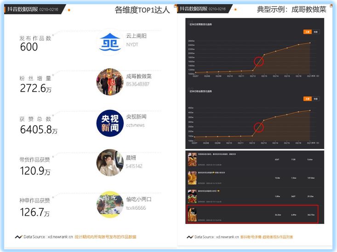The width and height of the screenshot is (337, 252).
Task: Switch upper likes chart to increment view
Action: (x=315, y=32)
